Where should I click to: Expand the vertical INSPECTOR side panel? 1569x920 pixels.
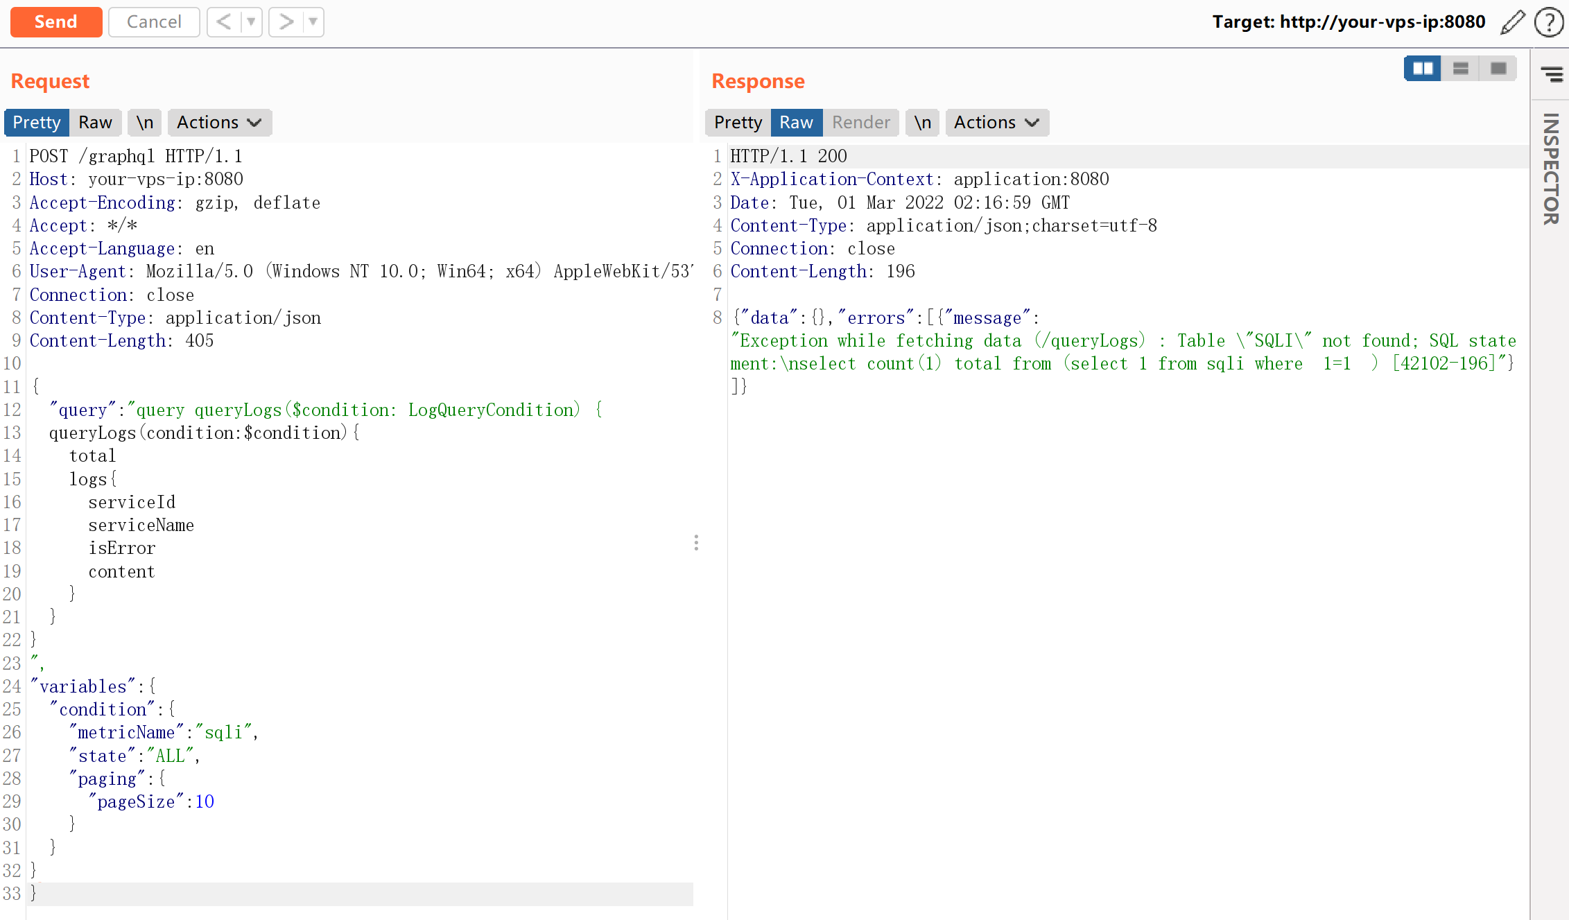point(1551,170)
